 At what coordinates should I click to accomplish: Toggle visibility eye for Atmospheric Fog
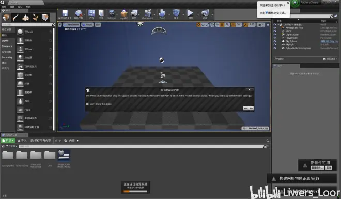click(x=275, y=28)
